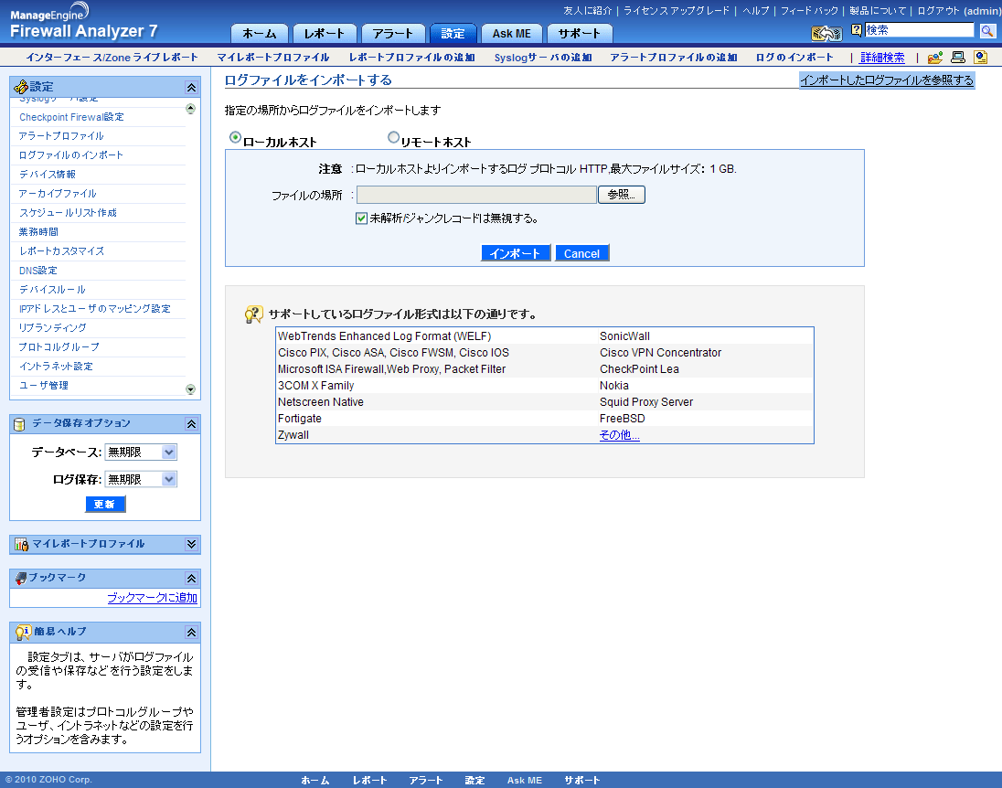Click the settings list scroll-down arrow
1002x788 pixels.
[x=190, y=389]
